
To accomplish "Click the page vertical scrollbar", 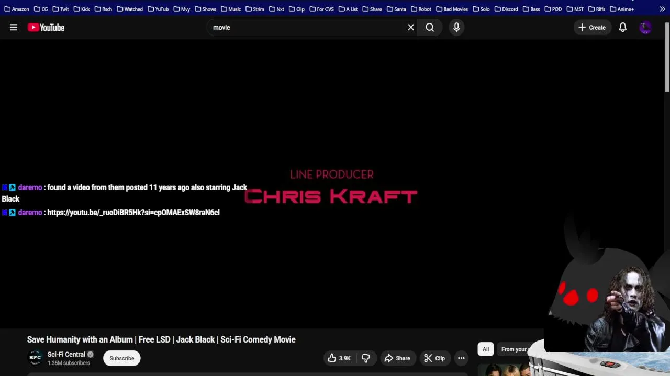I will 666,57.
